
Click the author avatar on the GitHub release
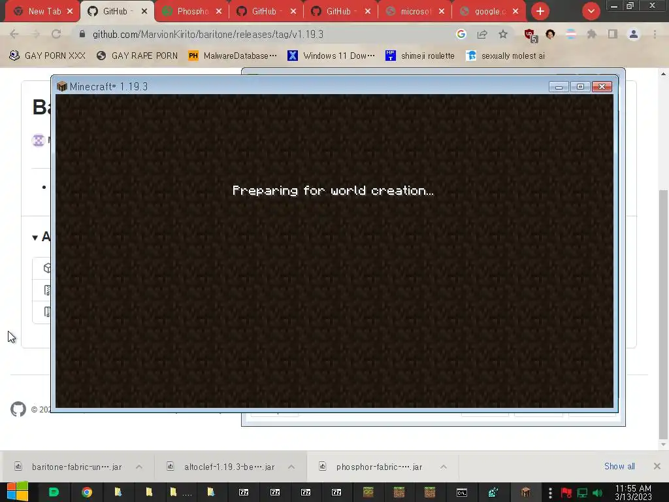click(39, 140)
